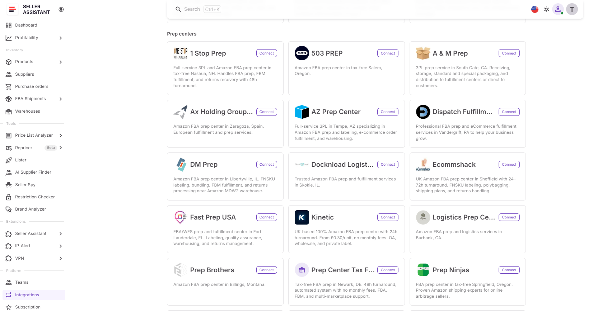The image size is (607, 311).
Task: Connect the Logistics Prep Center
Action: point(509,217)
